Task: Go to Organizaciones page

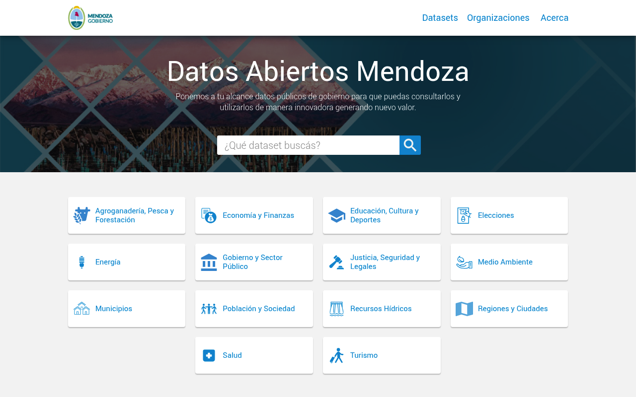Action: 498,18
